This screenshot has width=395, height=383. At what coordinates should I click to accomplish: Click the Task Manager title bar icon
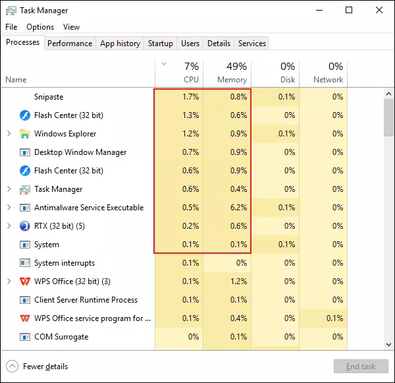click(x=11, y=11)
